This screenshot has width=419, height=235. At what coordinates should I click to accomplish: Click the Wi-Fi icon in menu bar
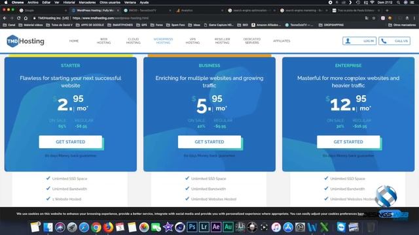[x=372, y=3]
